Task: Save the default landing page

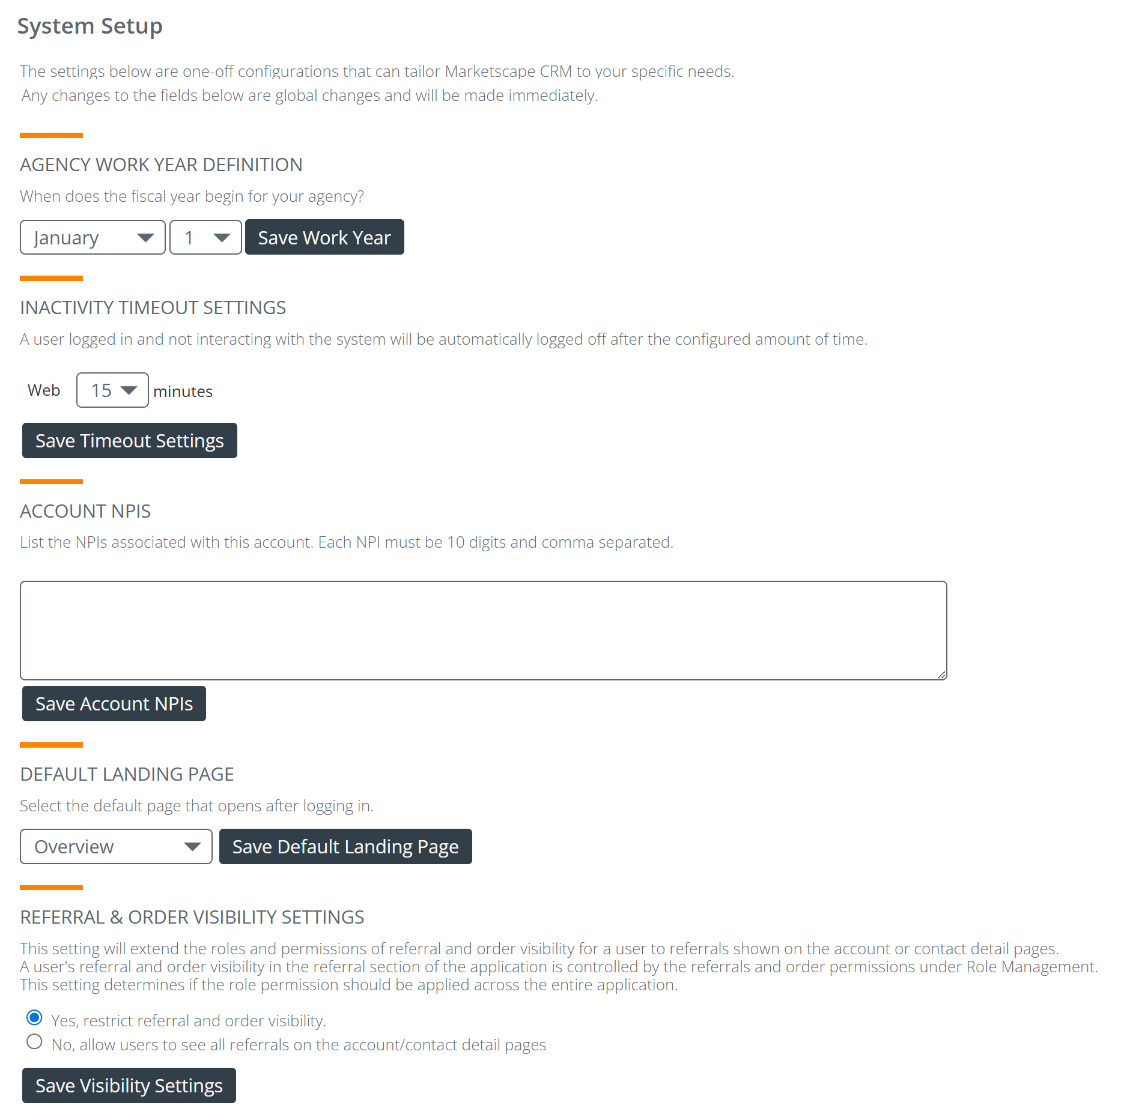Action: [345, 847]
